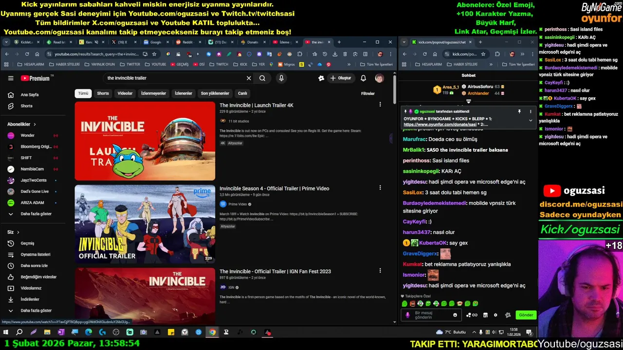Select the İzlenmeyenler filter chip
Image resolution: width=623 pixels, height=350 pixels.
[154, 93]
